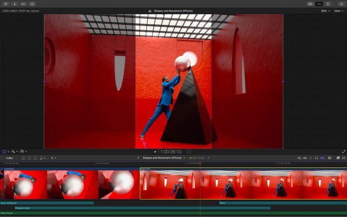The width and height of the screenshot is (347, 217).
Task: Open the View options dropdown
Action: point(339,11)
